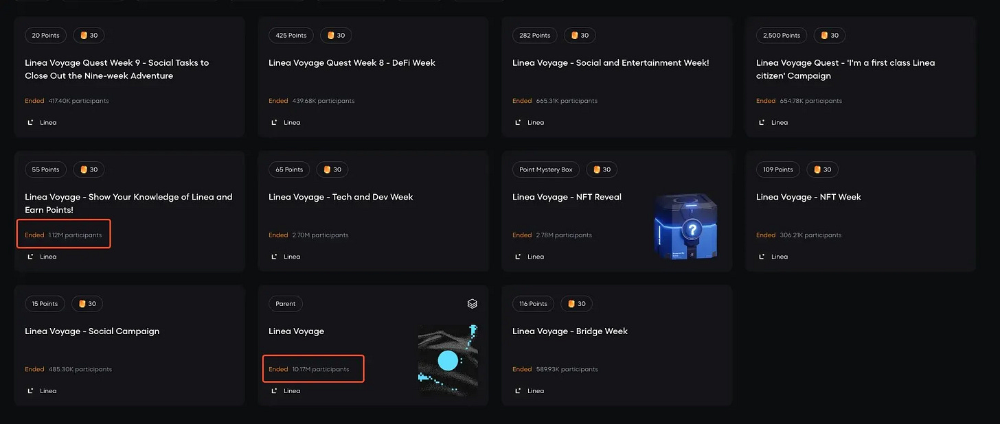The width and height of the screenshot is (1000, 424).
Task: Click the Linea Voyage pixel art thumbnail
Action: 448,360
